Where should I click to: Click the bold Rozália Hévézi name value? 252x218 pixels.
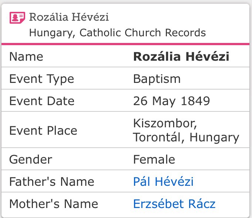(181, 57)
